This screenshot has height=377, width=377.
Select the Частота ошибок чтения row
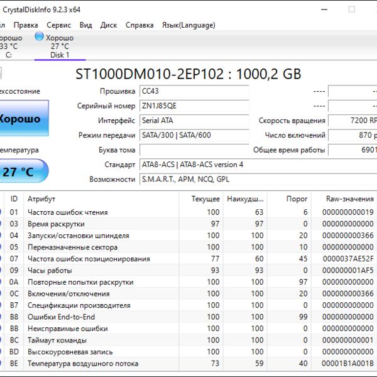click(x=188, y=212)
